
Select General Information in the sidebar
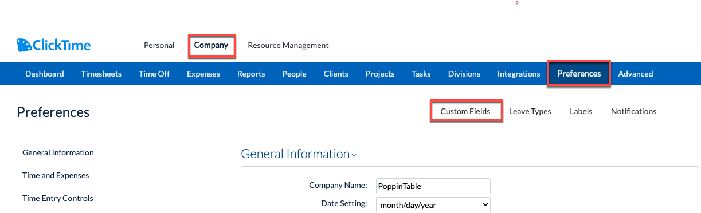(x=58, y=152)
